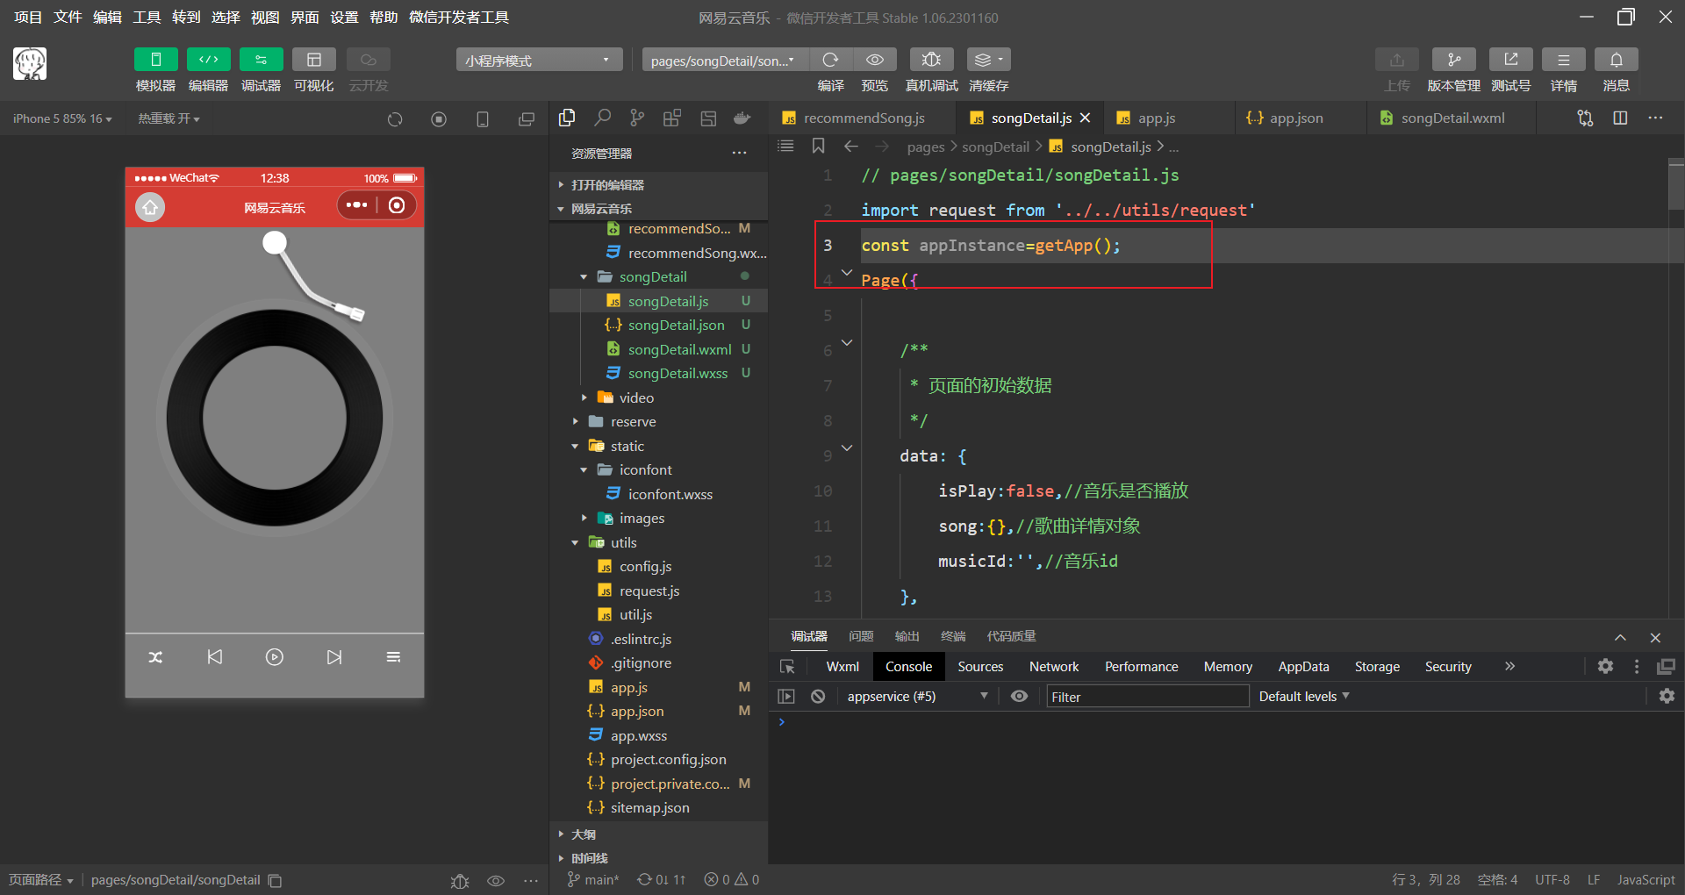Click the simulator refresh icon
Viewport: 1685px width, 895px height.
pyautogui.click(x=395, y=119)
